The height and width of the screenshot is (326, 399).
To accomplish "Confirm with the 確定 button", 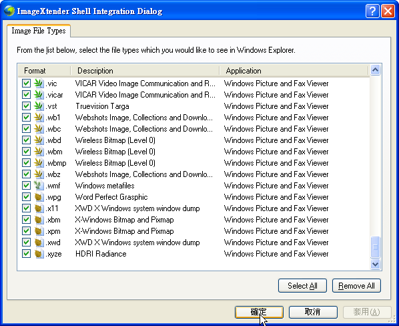I will pos(259,312).
